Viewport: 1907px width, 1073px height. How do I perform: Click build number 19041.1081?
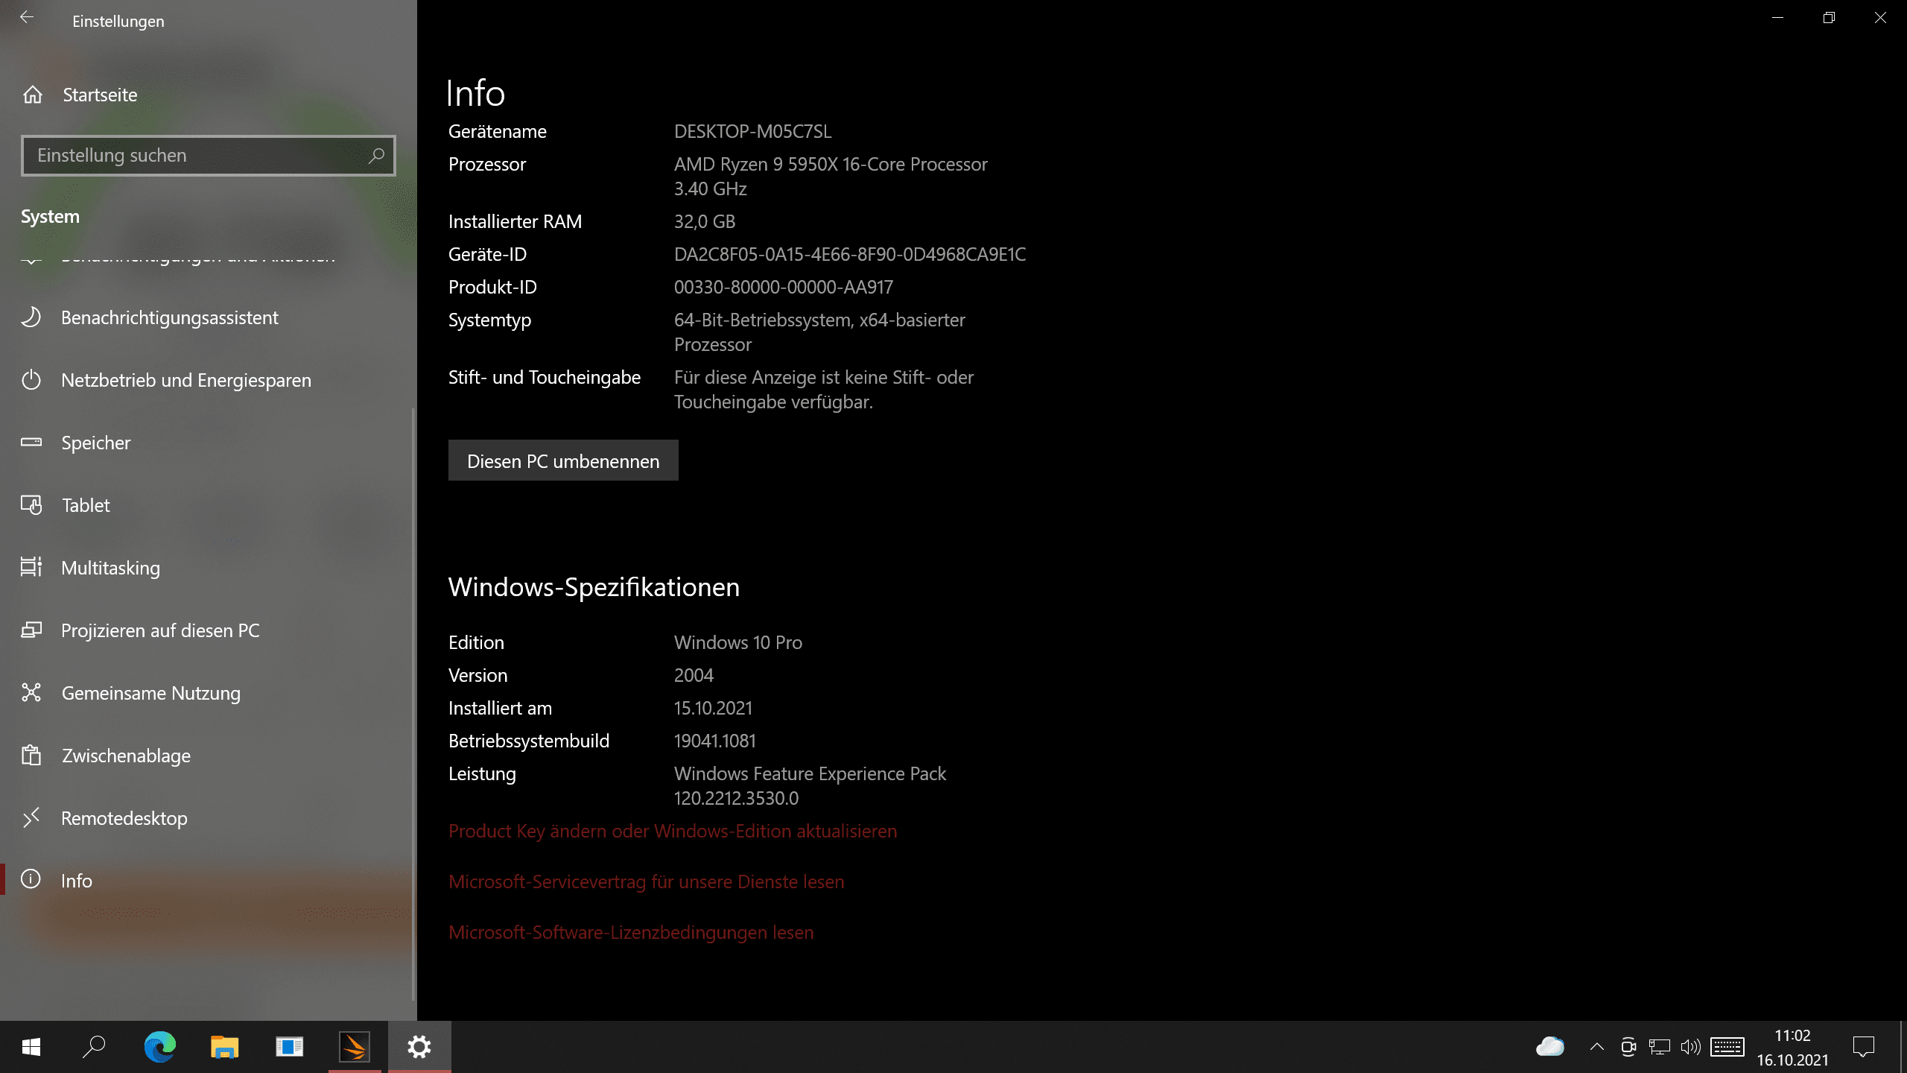[x=715, y=741]
